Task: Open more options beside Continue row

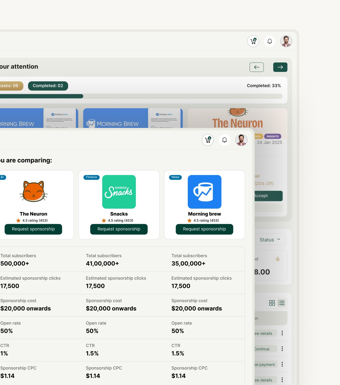Action: 282,349
